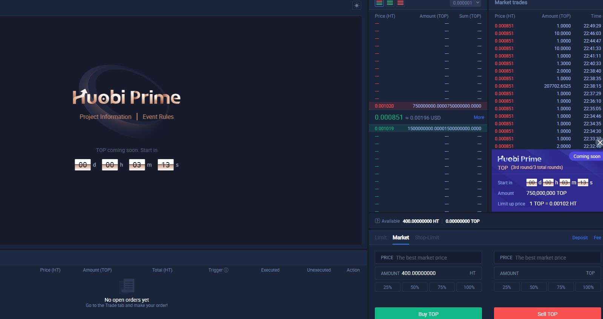Open the 0.000001 price precision dropdown

(x=466, y=3)
